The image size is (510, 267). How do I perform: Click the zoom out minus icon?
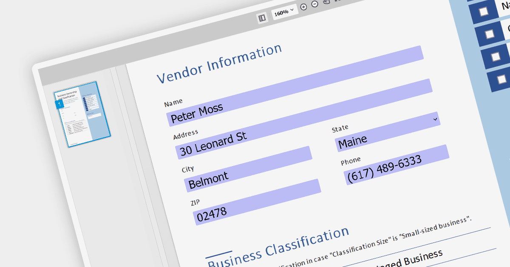click(315, 4)
